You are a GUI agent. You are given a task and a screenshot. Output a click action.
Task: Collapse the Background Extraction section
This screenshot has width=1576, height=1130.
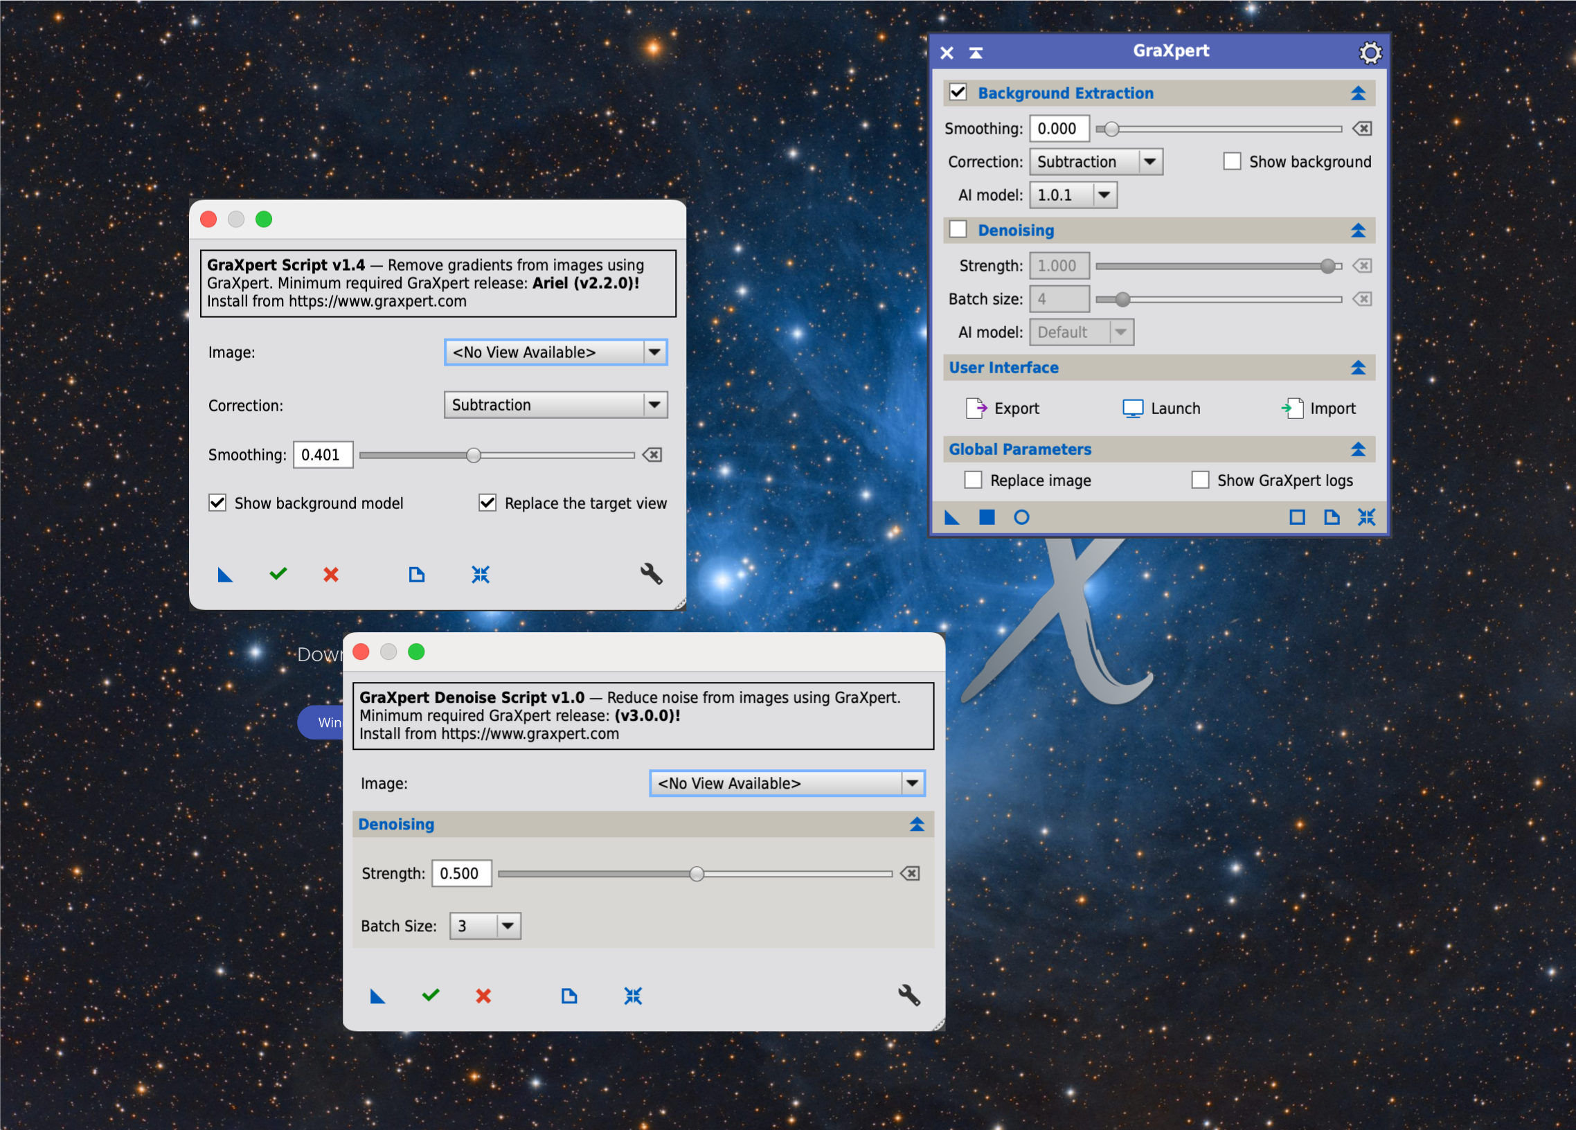click(x=1359, y=92)
